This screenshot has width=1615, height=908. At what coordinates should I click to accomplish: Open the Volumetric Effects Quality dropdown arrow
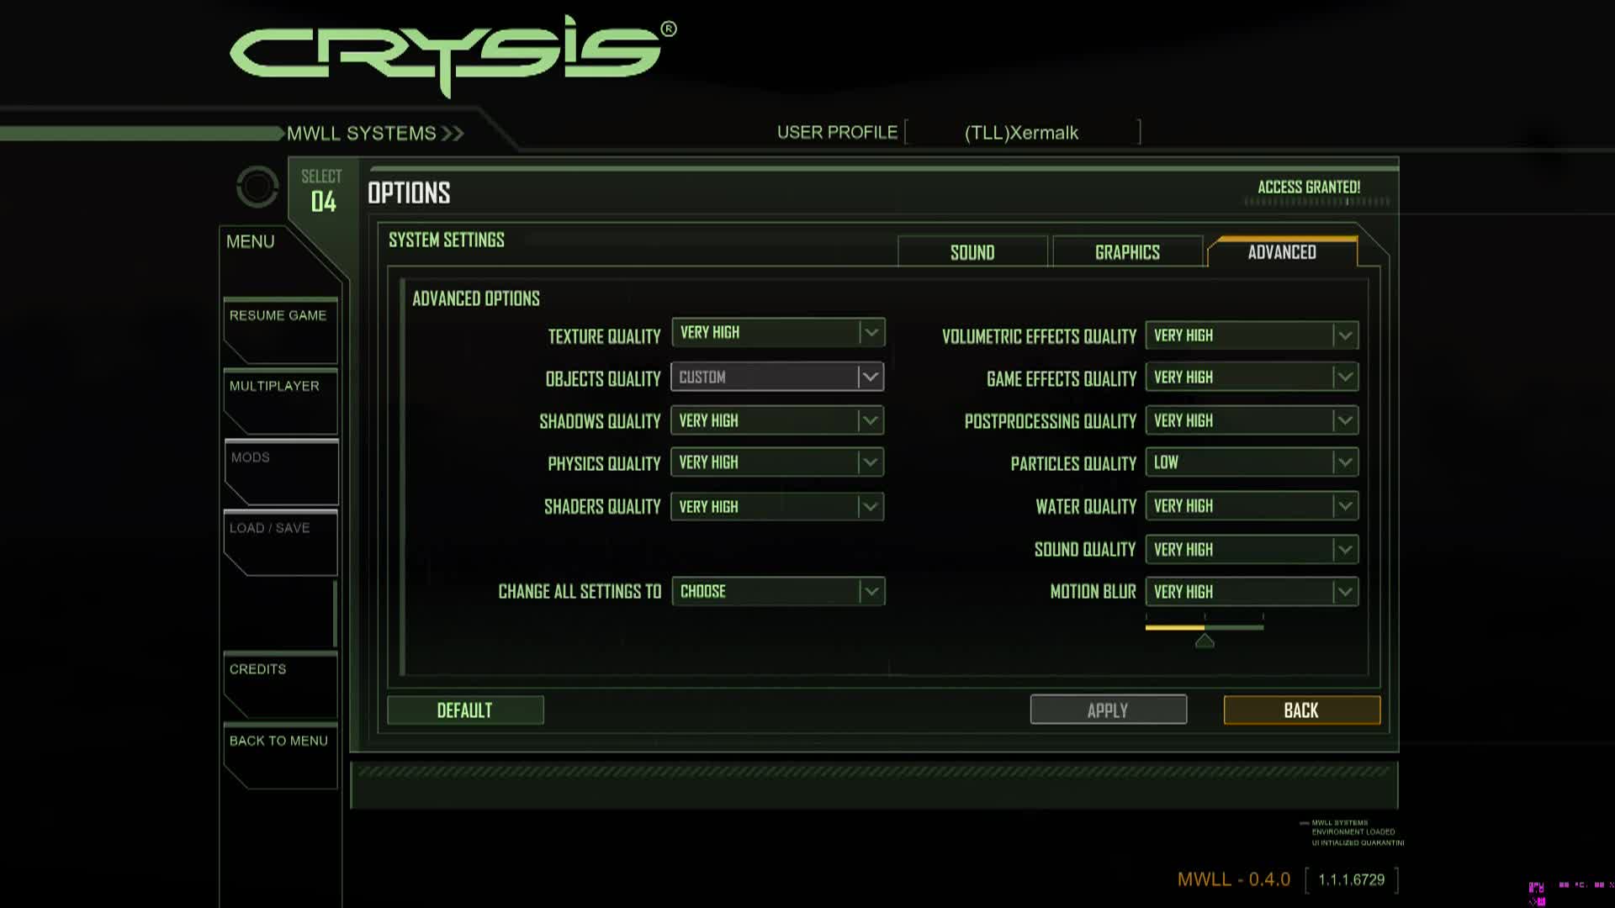[x=1345, y=335]
